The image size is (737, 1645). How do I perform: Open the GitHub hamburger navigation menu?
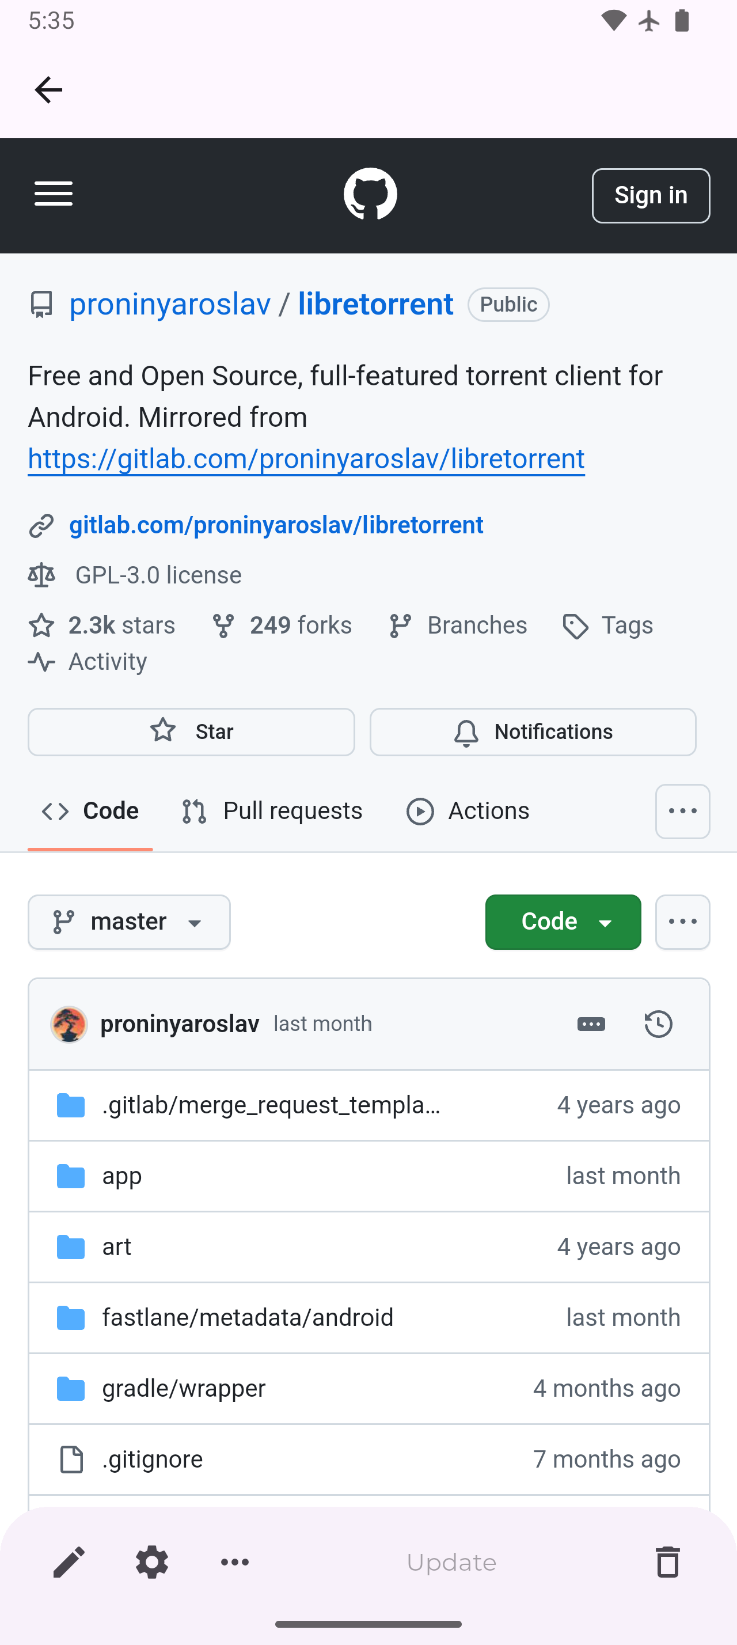tap(54, 195)
